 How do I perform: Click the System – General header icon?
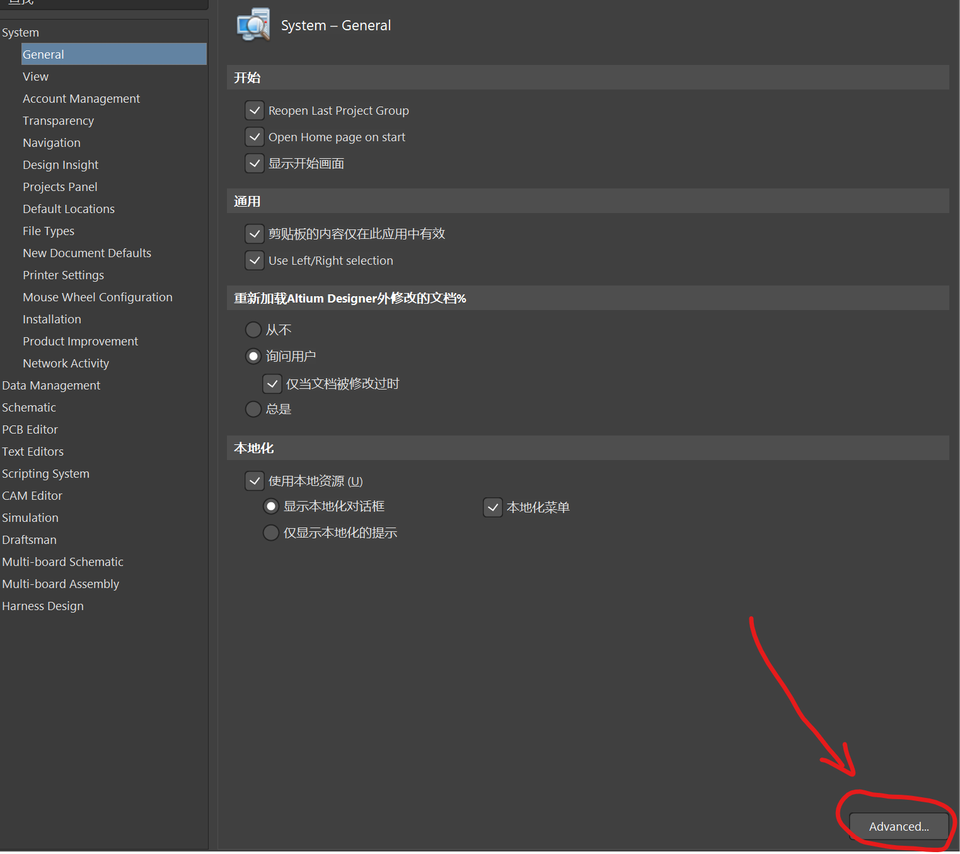pyautogui.click(x=253, y=25)
